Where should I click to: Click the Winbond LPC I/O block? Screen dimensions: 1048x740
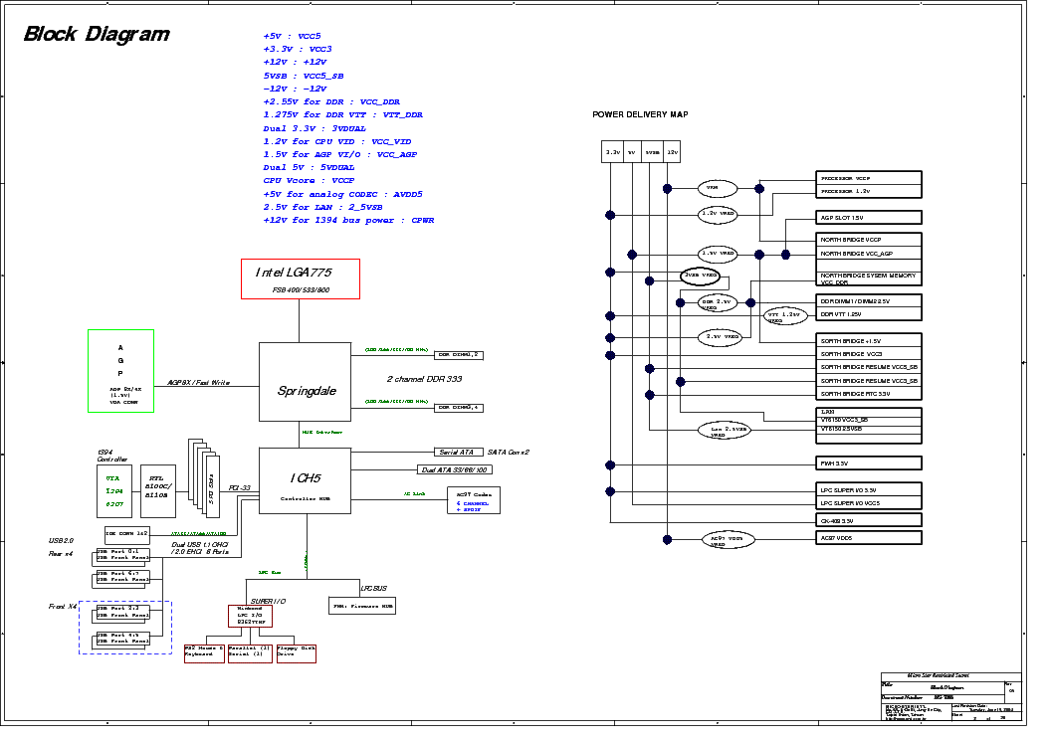[x=251, y=616]
